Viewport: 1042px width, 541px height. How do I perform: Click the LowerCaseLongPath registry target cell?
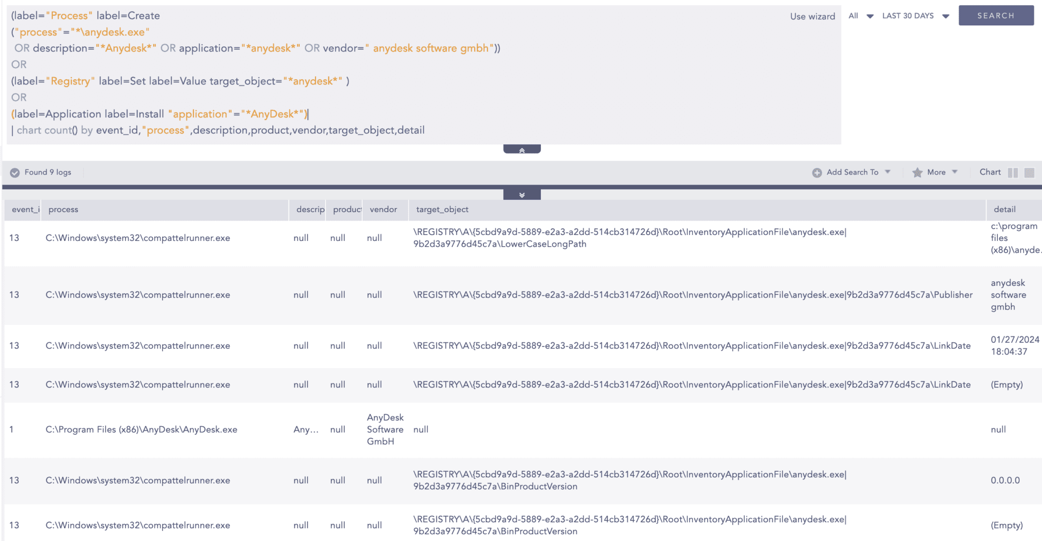(630, 238)
